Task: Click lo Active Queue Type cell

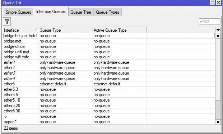Action: point(120,117)
